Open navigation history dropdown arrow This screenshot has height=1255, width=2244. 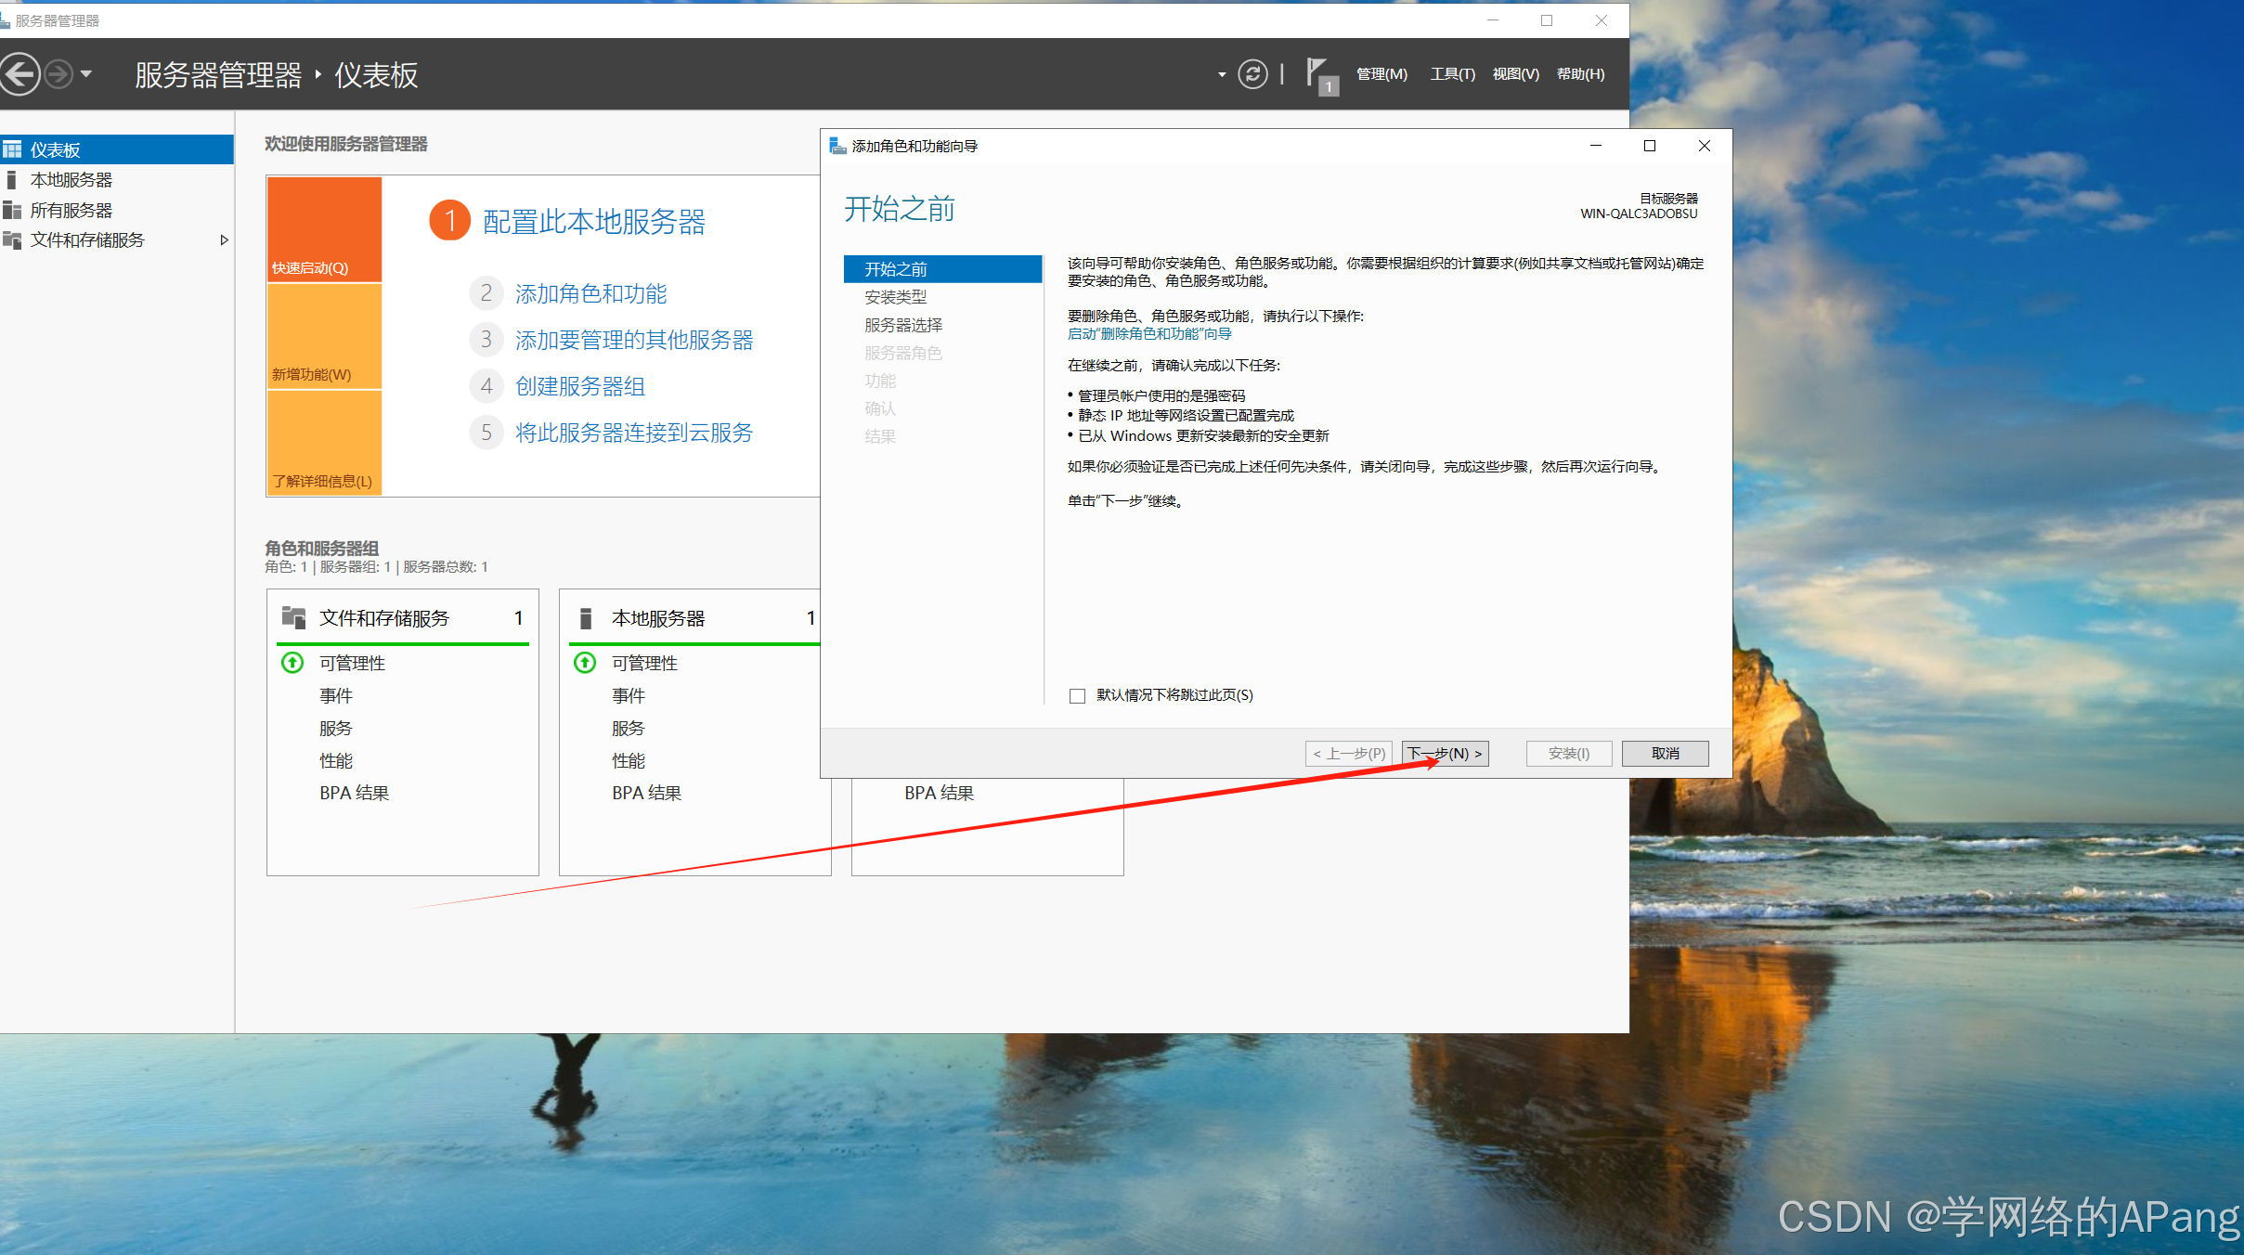[86, 73]
